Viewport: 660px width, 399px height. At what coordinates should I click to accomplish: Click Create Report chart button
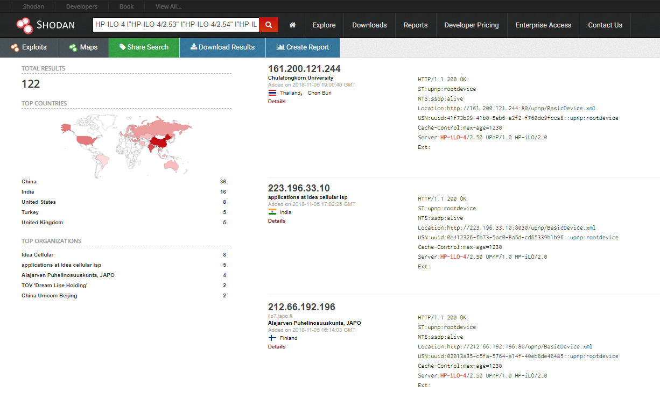click(303, 47)
